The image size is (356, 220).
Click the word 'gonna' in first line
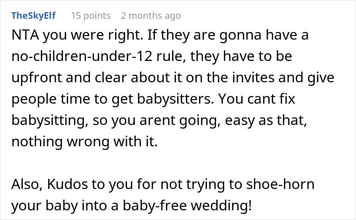(x=240, y=35)
